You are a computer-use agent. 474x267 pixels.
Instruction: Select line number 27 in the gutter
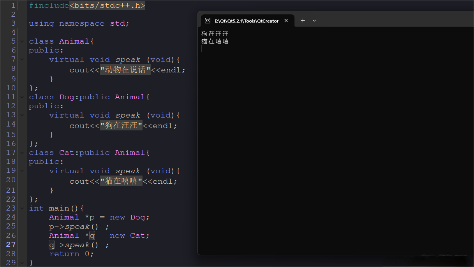11,244
